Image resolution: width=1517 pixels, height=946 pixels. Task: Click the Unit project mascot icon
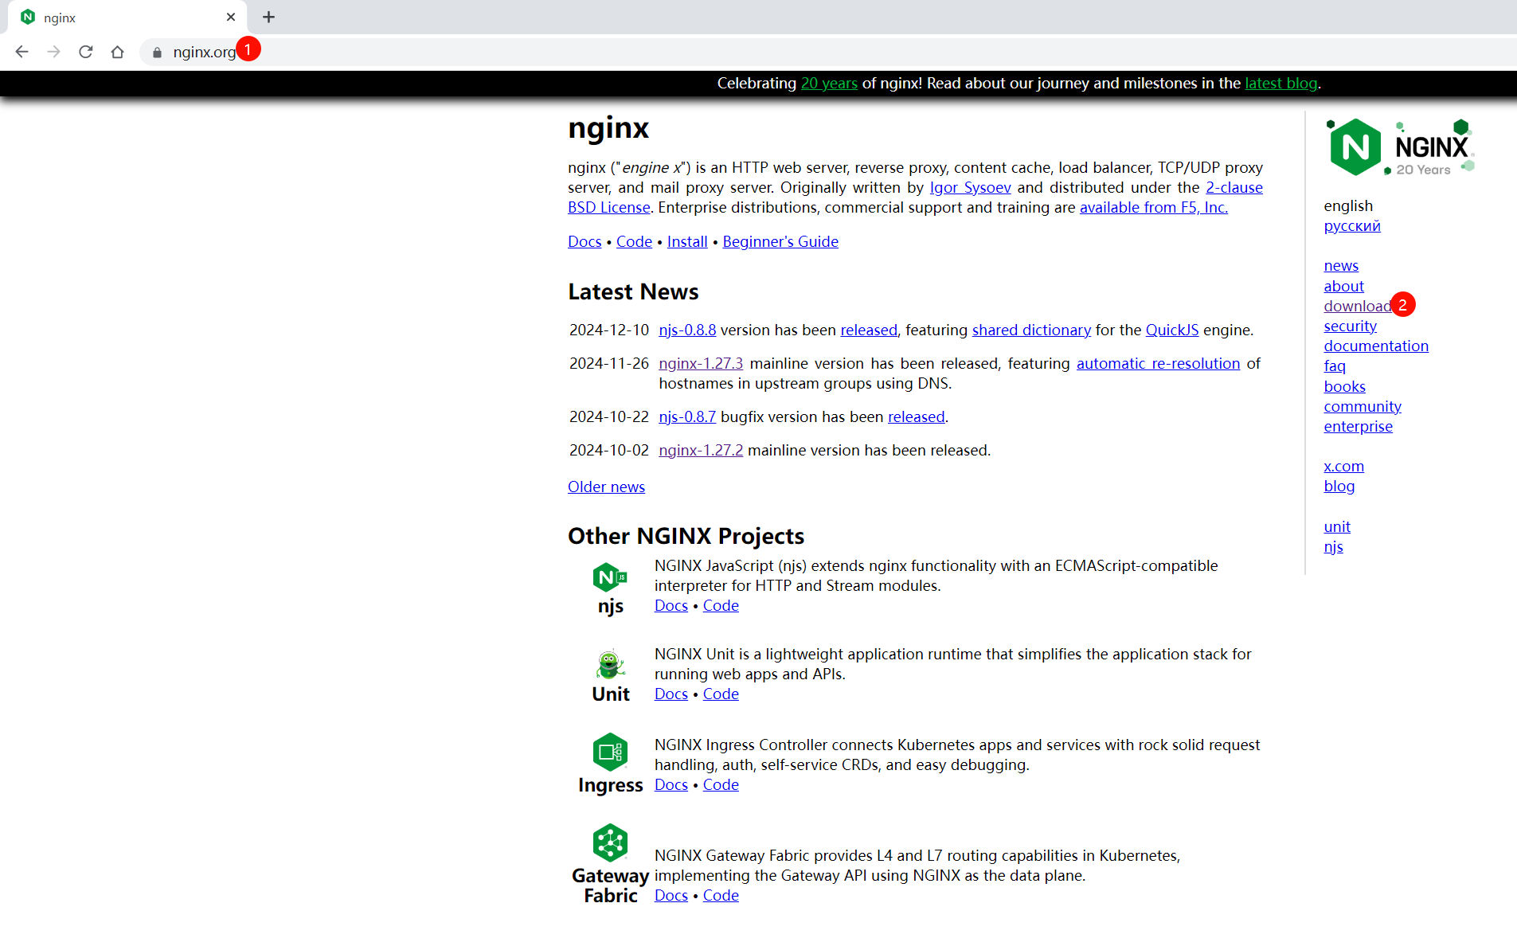pyautogui.click(x=610, y=665)
